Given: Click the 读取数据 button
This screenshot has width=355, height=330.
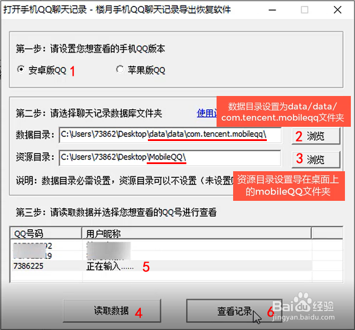Looking at the screenshot, I should tap(112, 310).
